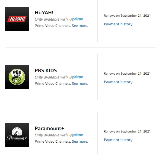View Payment history for PBS KIDS
The height and width of the screenshot is (154, 156).
click(x=118, y=82)
